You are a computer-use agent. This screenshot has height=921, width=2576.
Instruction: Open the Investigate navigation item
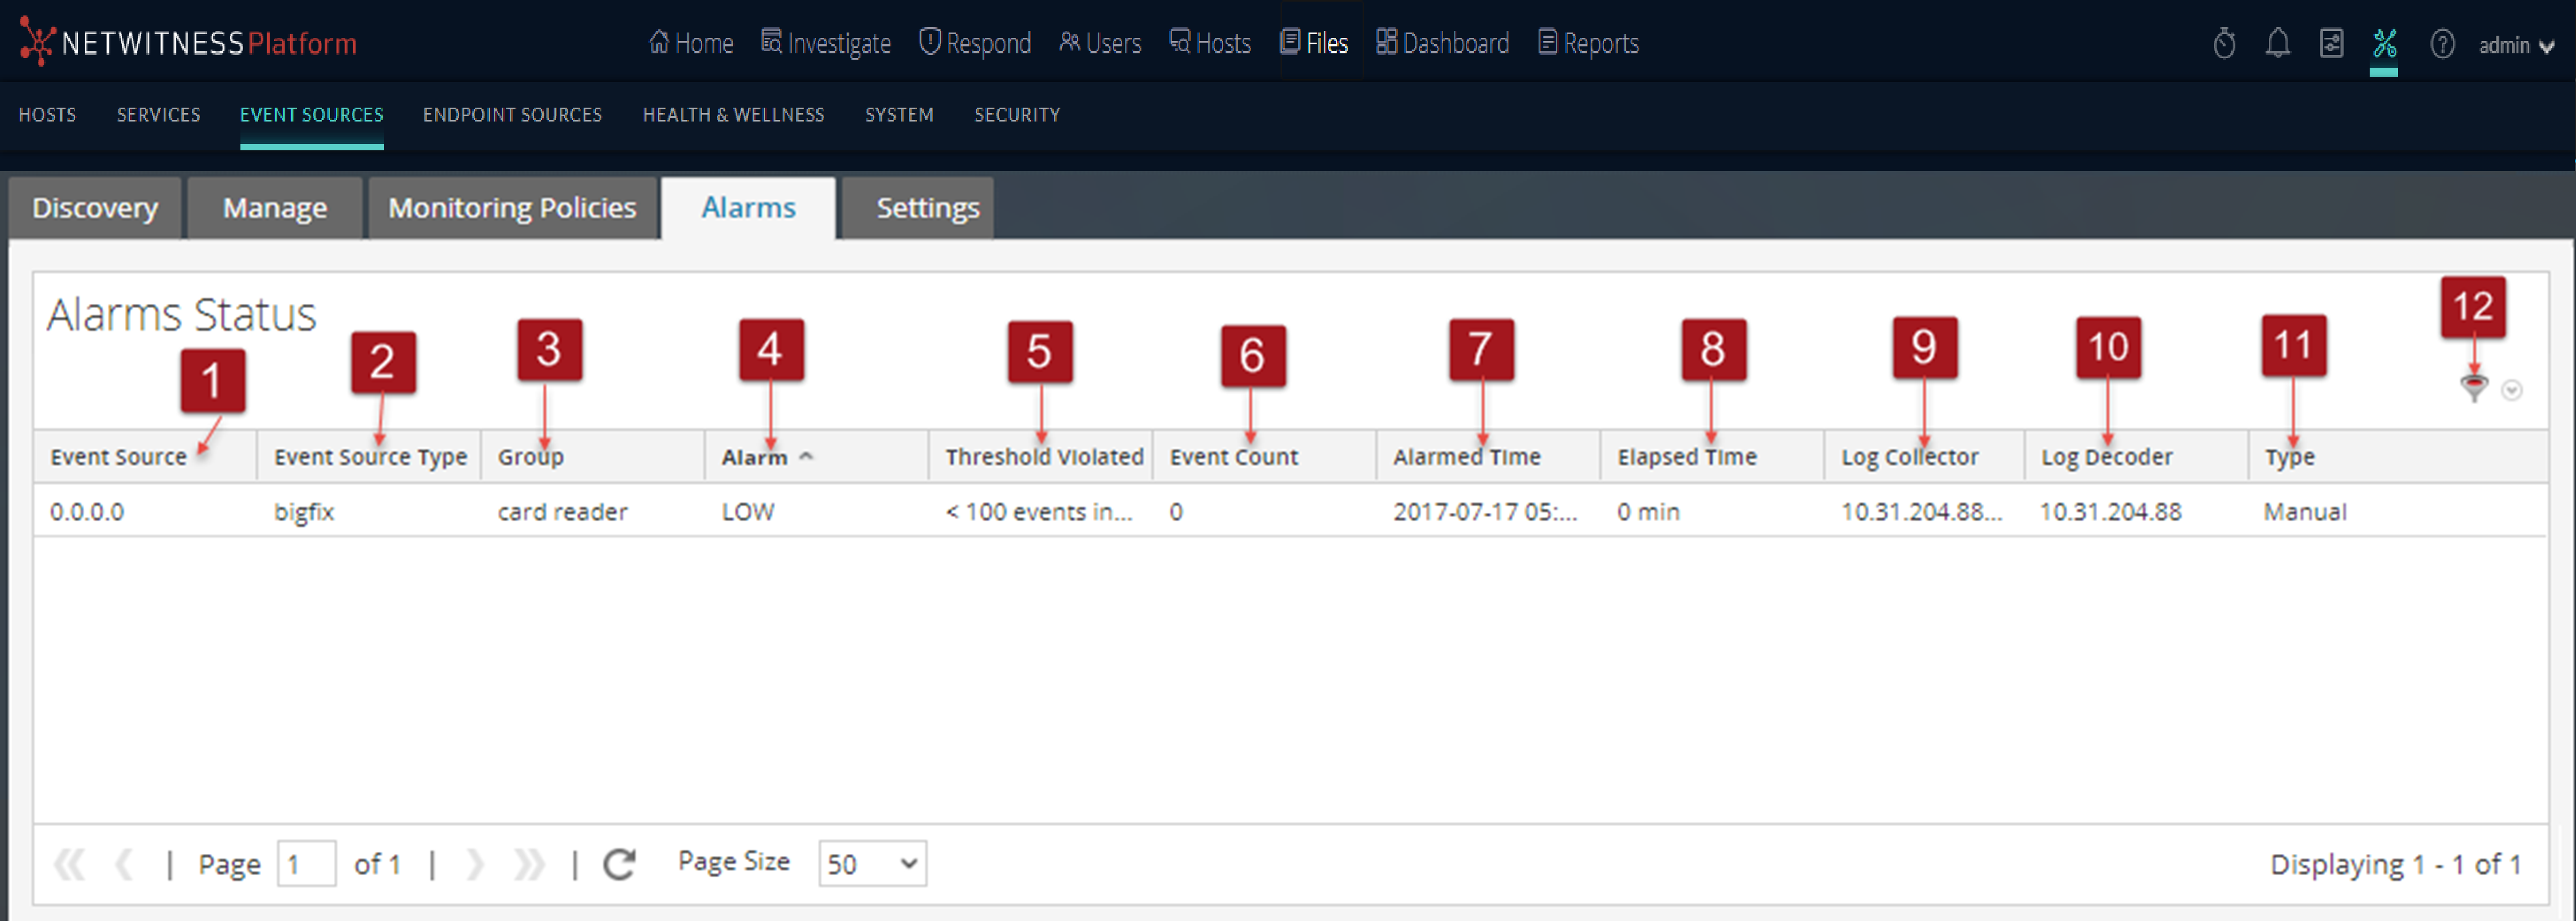[x=826, y=43]
